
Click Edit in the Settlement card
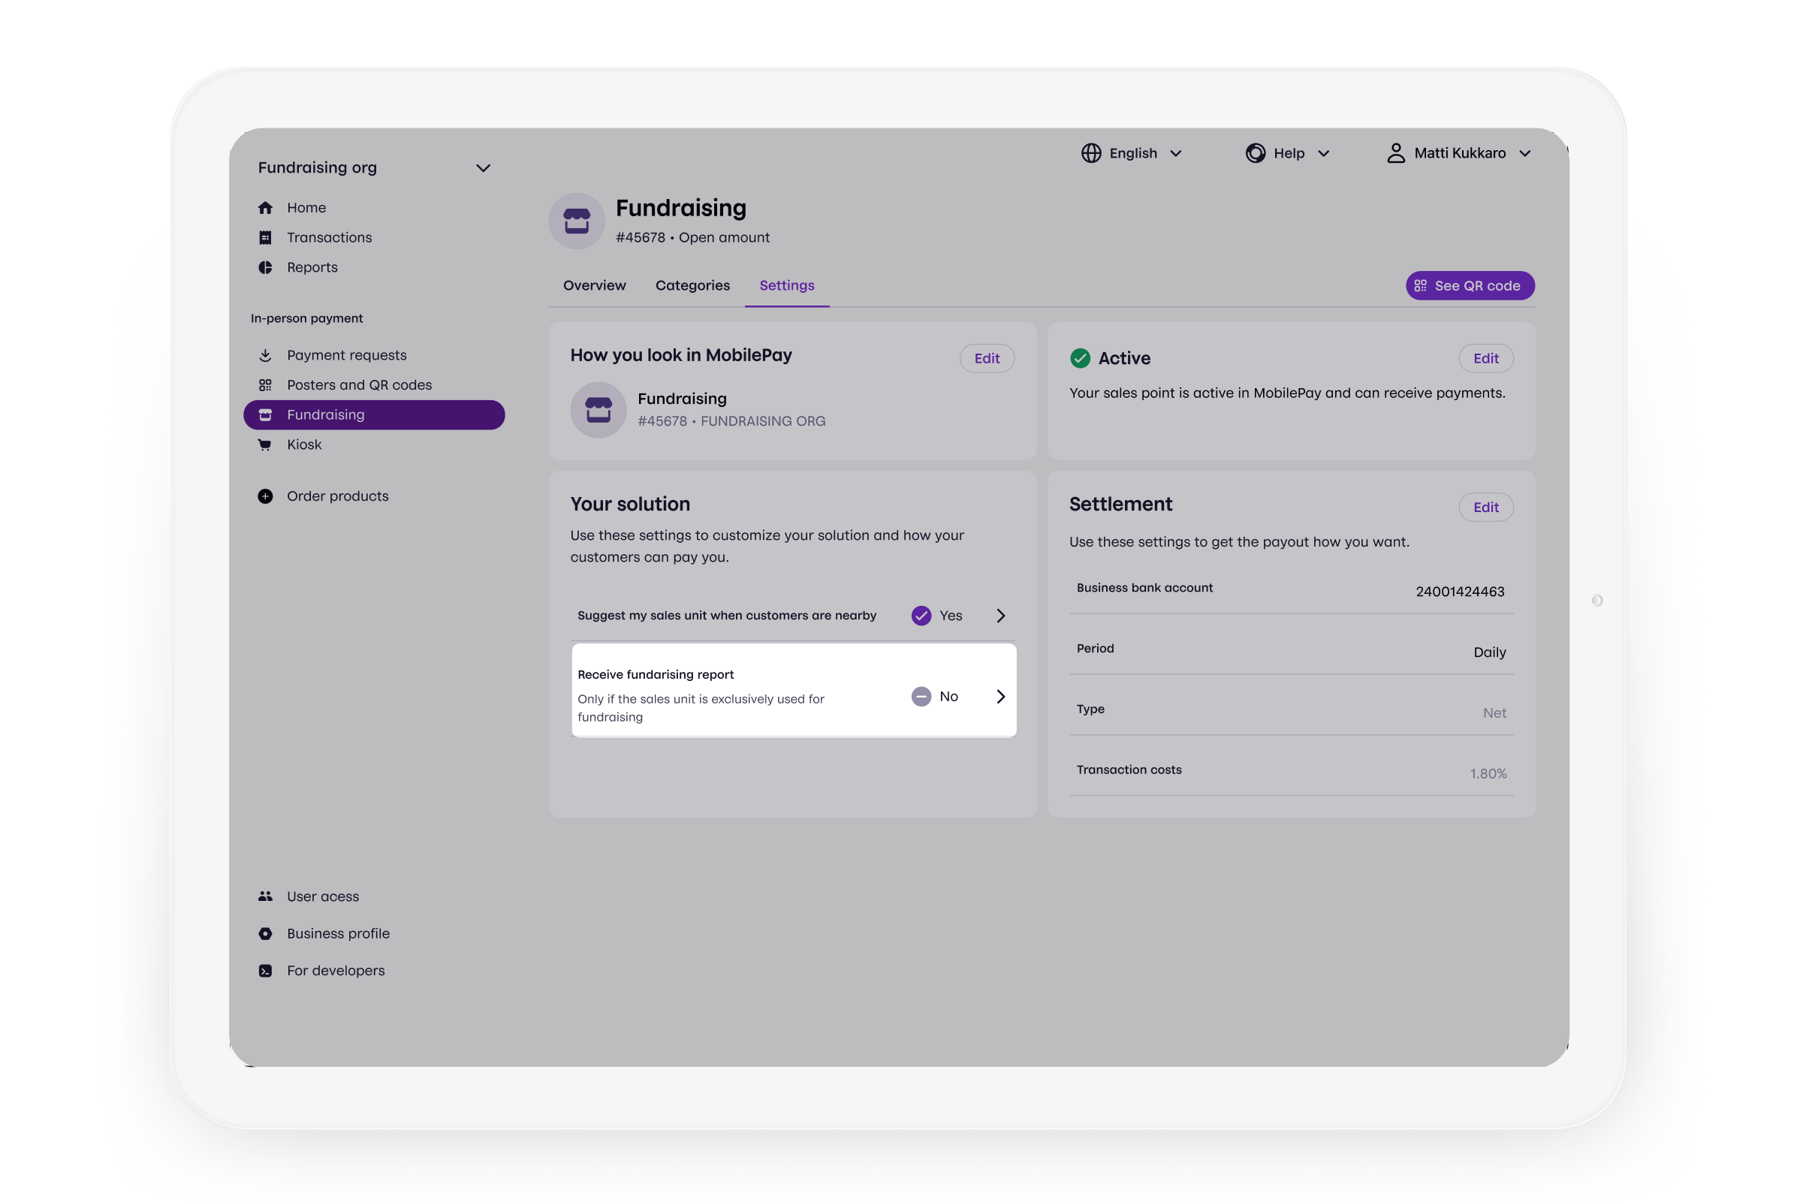point(1485,508)
